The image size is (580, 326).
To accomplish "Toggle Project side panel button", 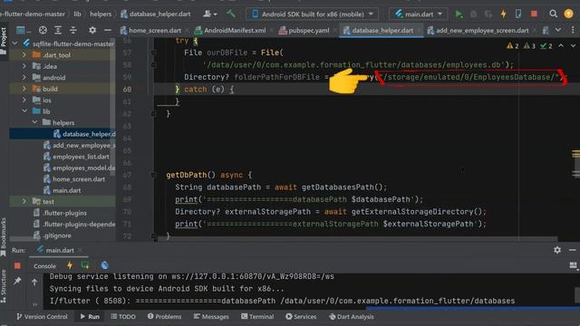I will pyautogui.click(x=4, y=41).
